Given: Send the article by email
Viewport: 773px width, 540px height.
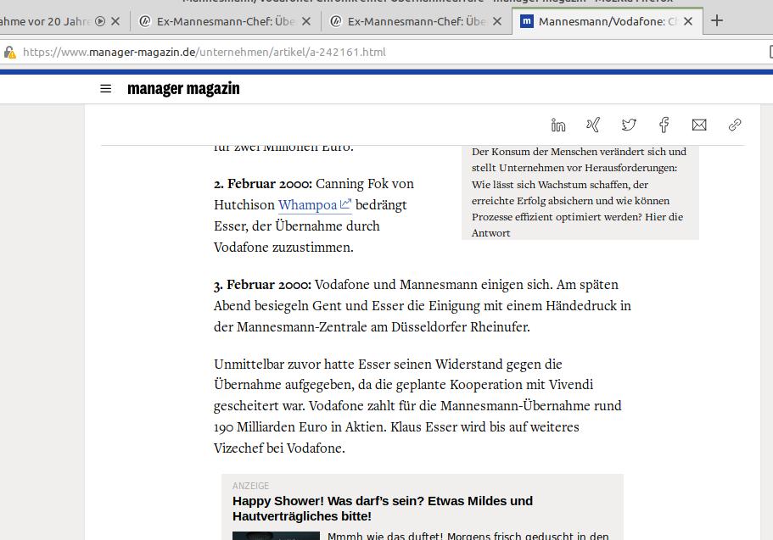Looking at the screenshot, I should click(699, 125).
